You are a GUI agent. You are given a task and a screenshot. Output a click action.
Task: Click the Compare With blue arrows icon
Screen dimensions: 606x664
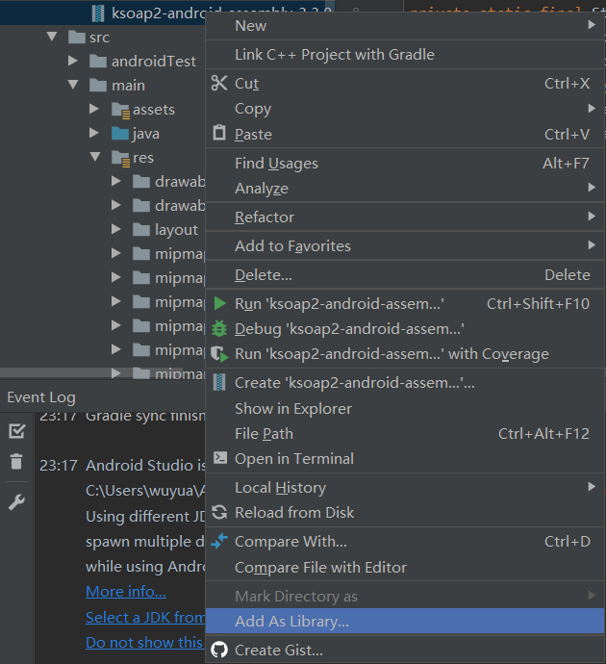point(219,541)
